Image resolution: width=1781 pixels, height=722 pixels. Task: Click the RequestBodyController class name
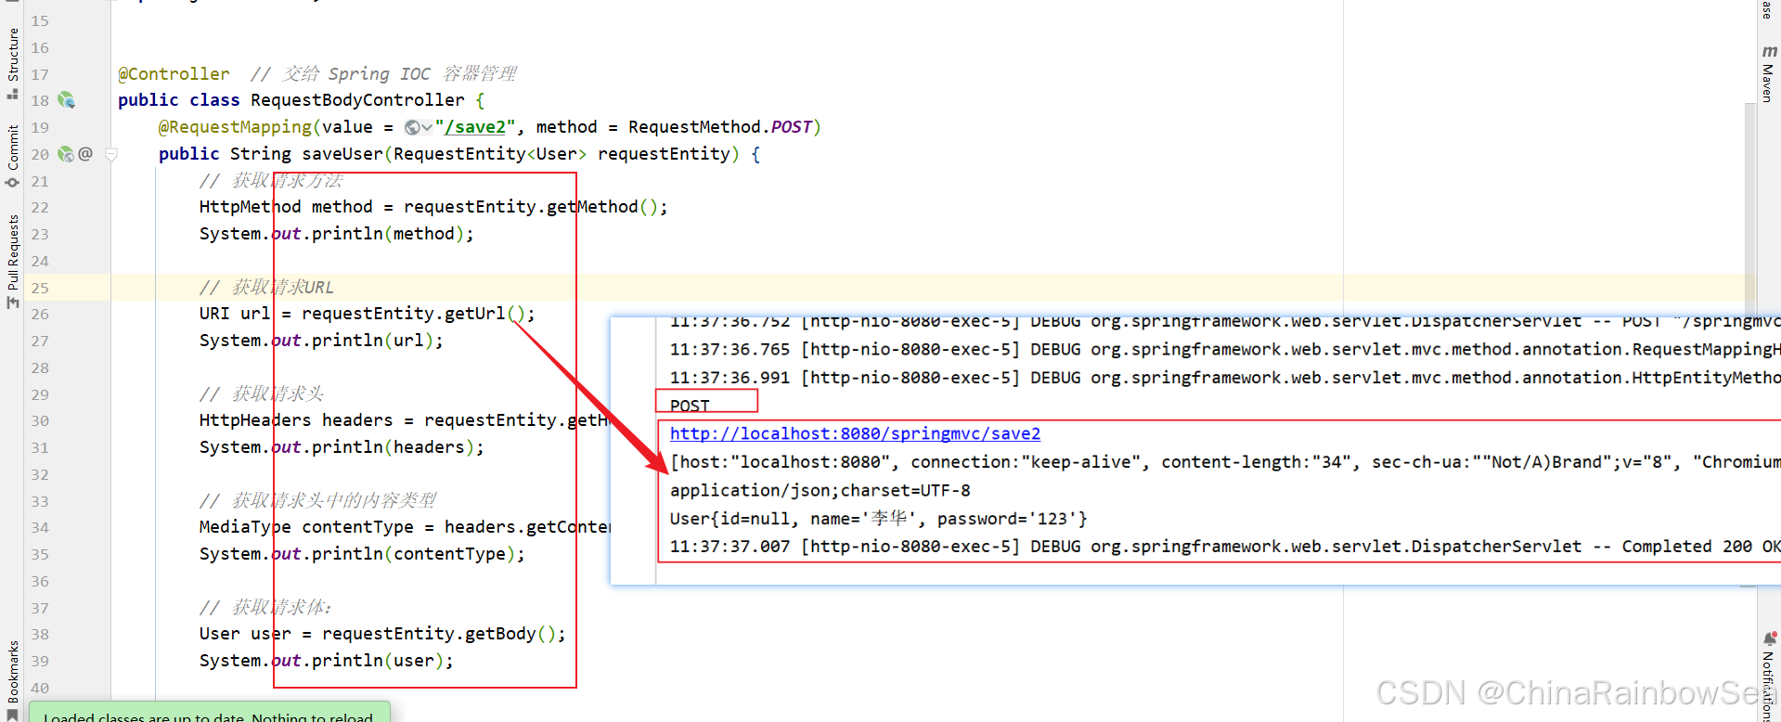point(357,99)
